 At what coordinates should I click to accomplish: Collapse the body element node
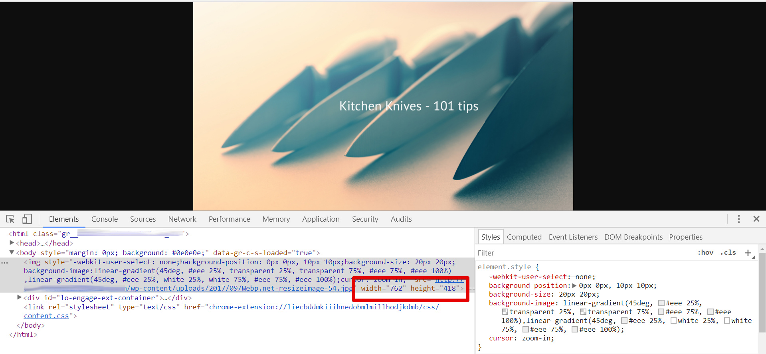click(x=12, y=252)
